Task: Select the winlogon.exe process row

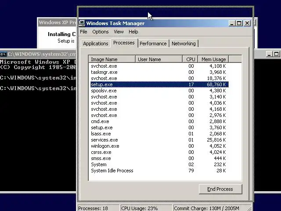Action: click(159, 146)
